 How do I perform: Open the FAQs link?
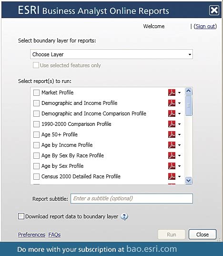(54, 235)
